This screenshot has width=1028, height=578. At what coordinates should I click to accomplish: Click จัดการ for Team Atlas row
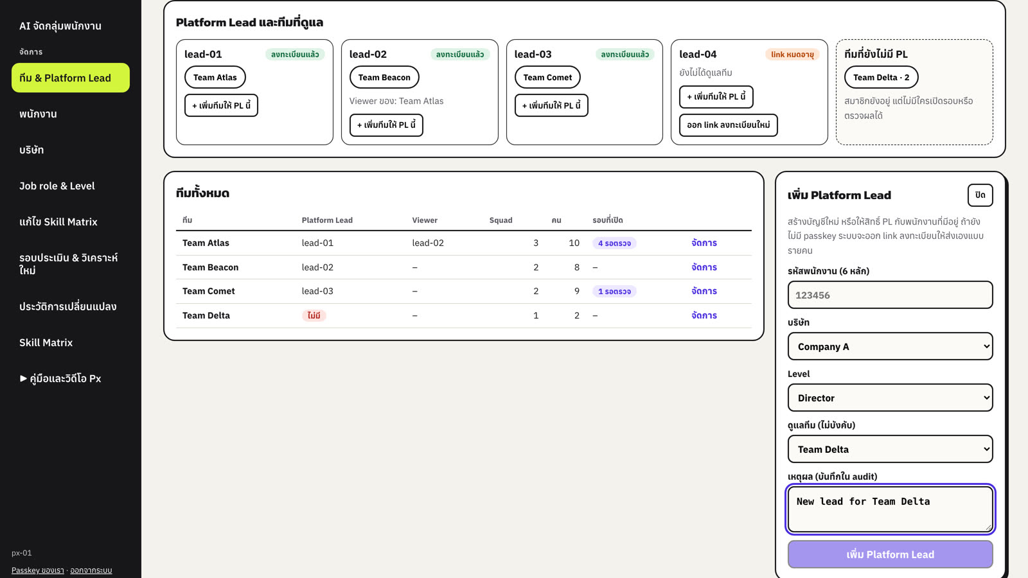pyautogui.click(x=704, y=243)
